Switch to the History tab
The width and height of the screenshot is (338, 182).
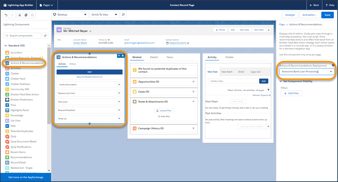pyautogui.click(x=73, y=64)
